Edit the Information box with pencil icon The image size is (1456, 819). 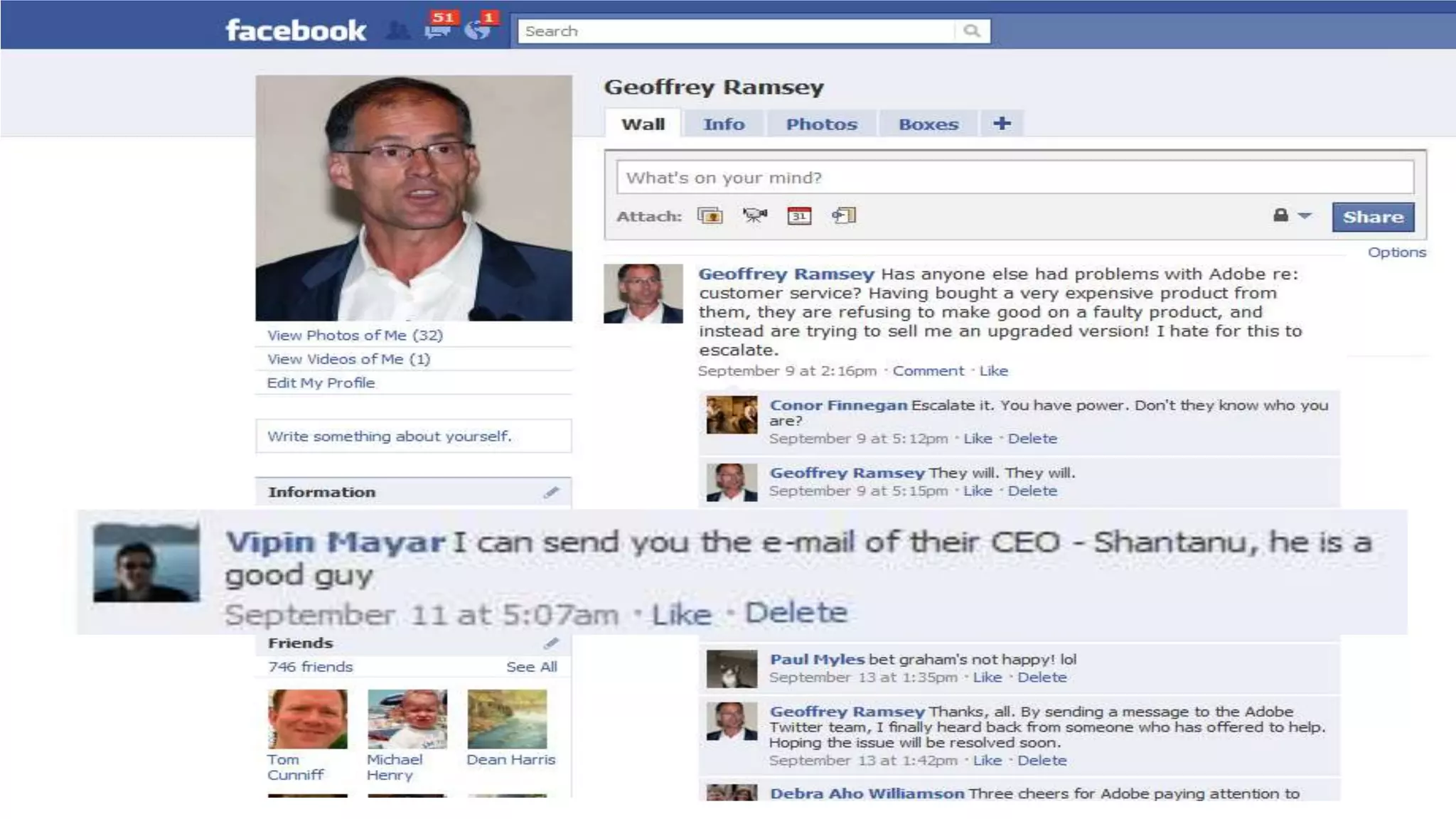[551, 492]
